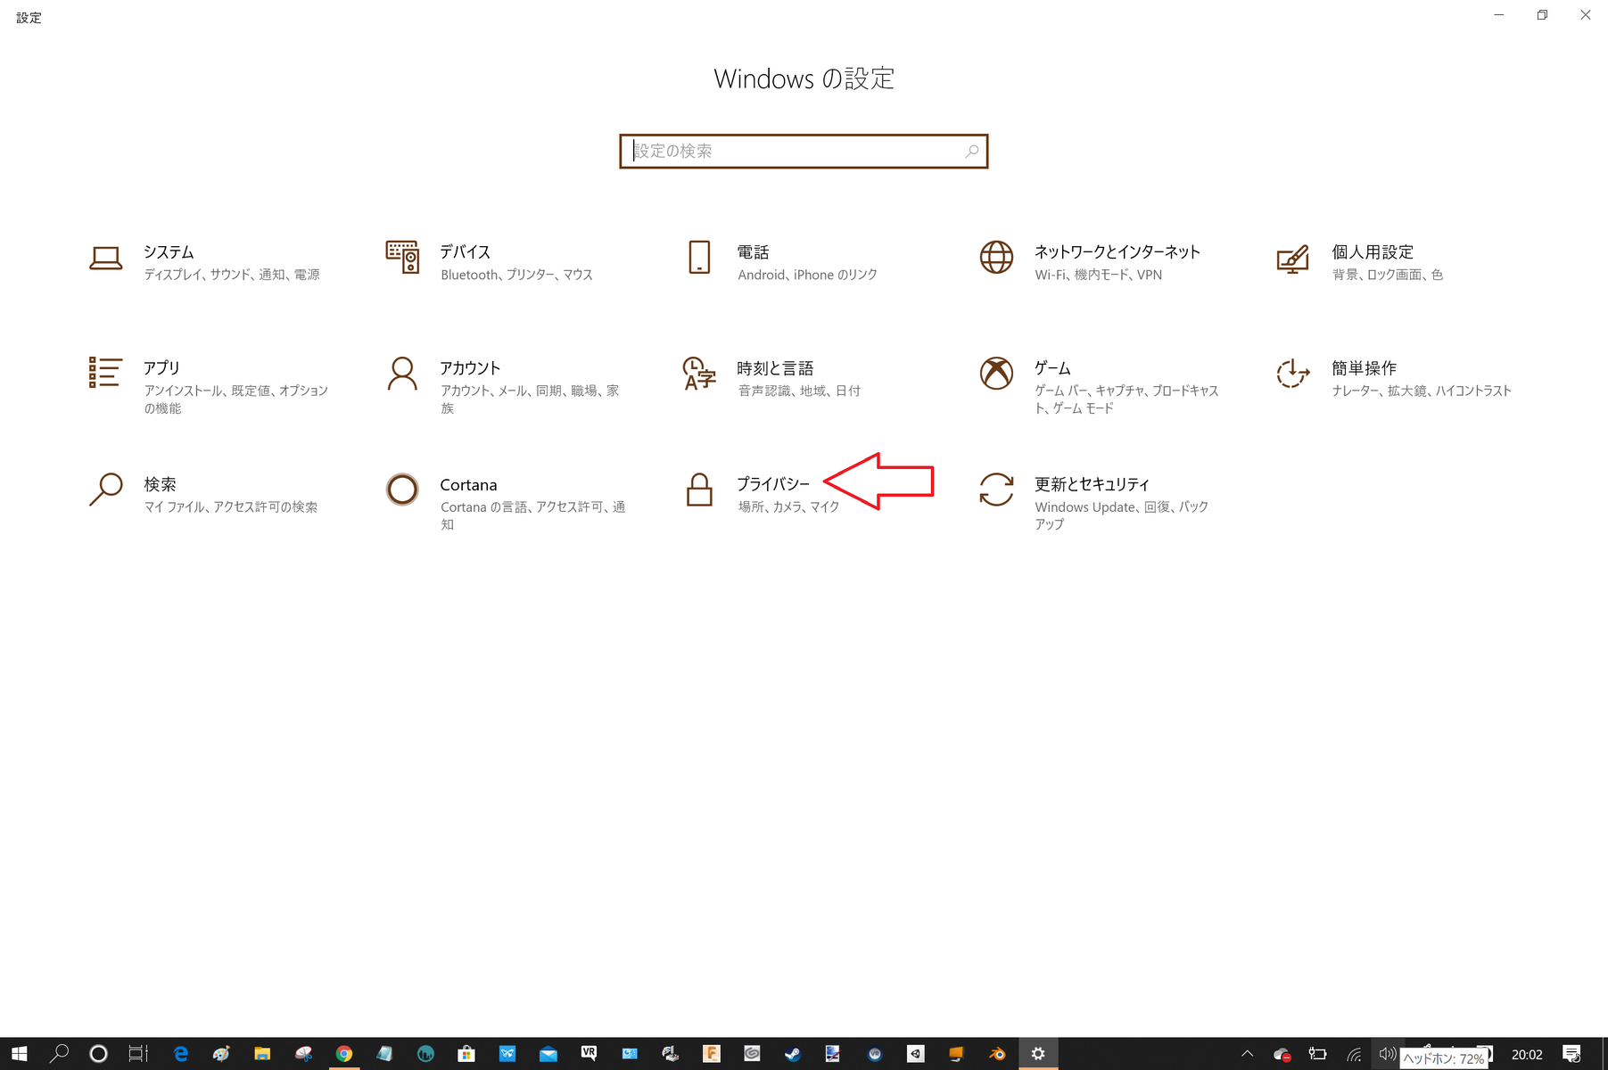Click the システム heading text
The height and width of the screenshot is (1070, 1608).
coord(169,252)
